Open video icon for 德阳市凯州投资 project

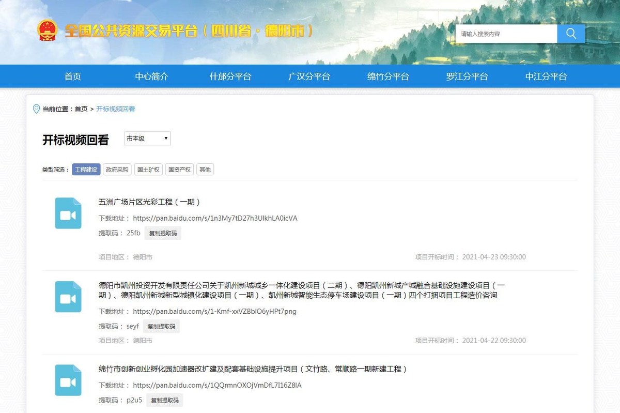click(x=68, y=297)
